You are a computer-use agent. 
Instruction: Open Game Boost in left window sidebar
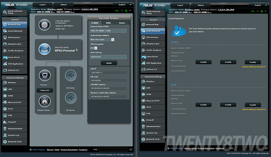pyautogui.click(x=15, y=57)
